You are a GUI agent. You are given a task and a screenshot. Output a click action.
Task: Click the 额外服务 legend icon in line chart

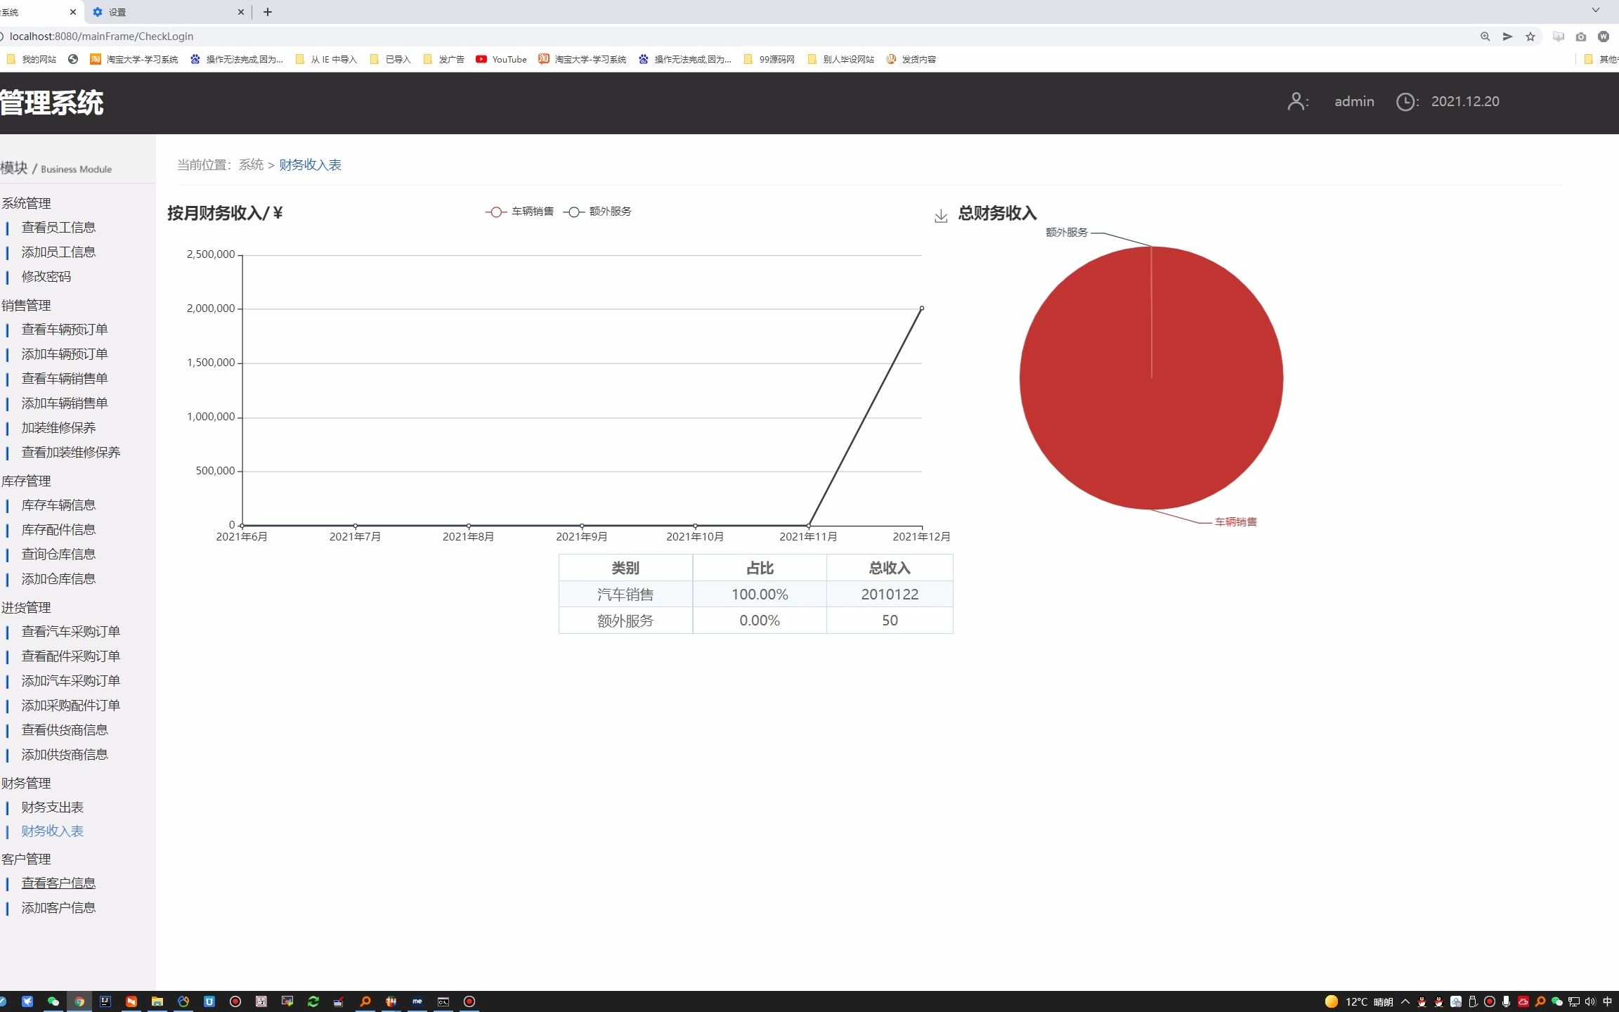click(x=575, y=211)
